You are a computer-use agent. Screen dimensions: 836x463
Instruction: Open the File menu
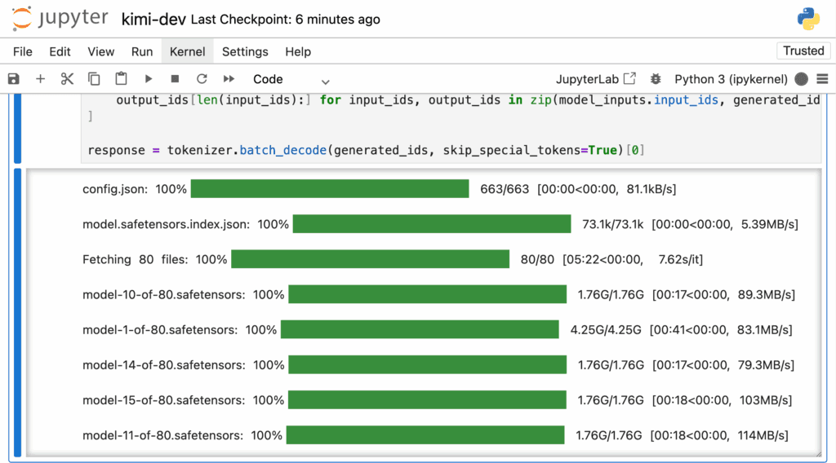pos(22,51)
